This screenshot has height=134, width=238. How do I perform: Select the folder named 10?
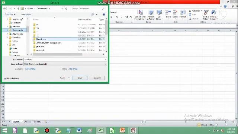pos(38,28)
